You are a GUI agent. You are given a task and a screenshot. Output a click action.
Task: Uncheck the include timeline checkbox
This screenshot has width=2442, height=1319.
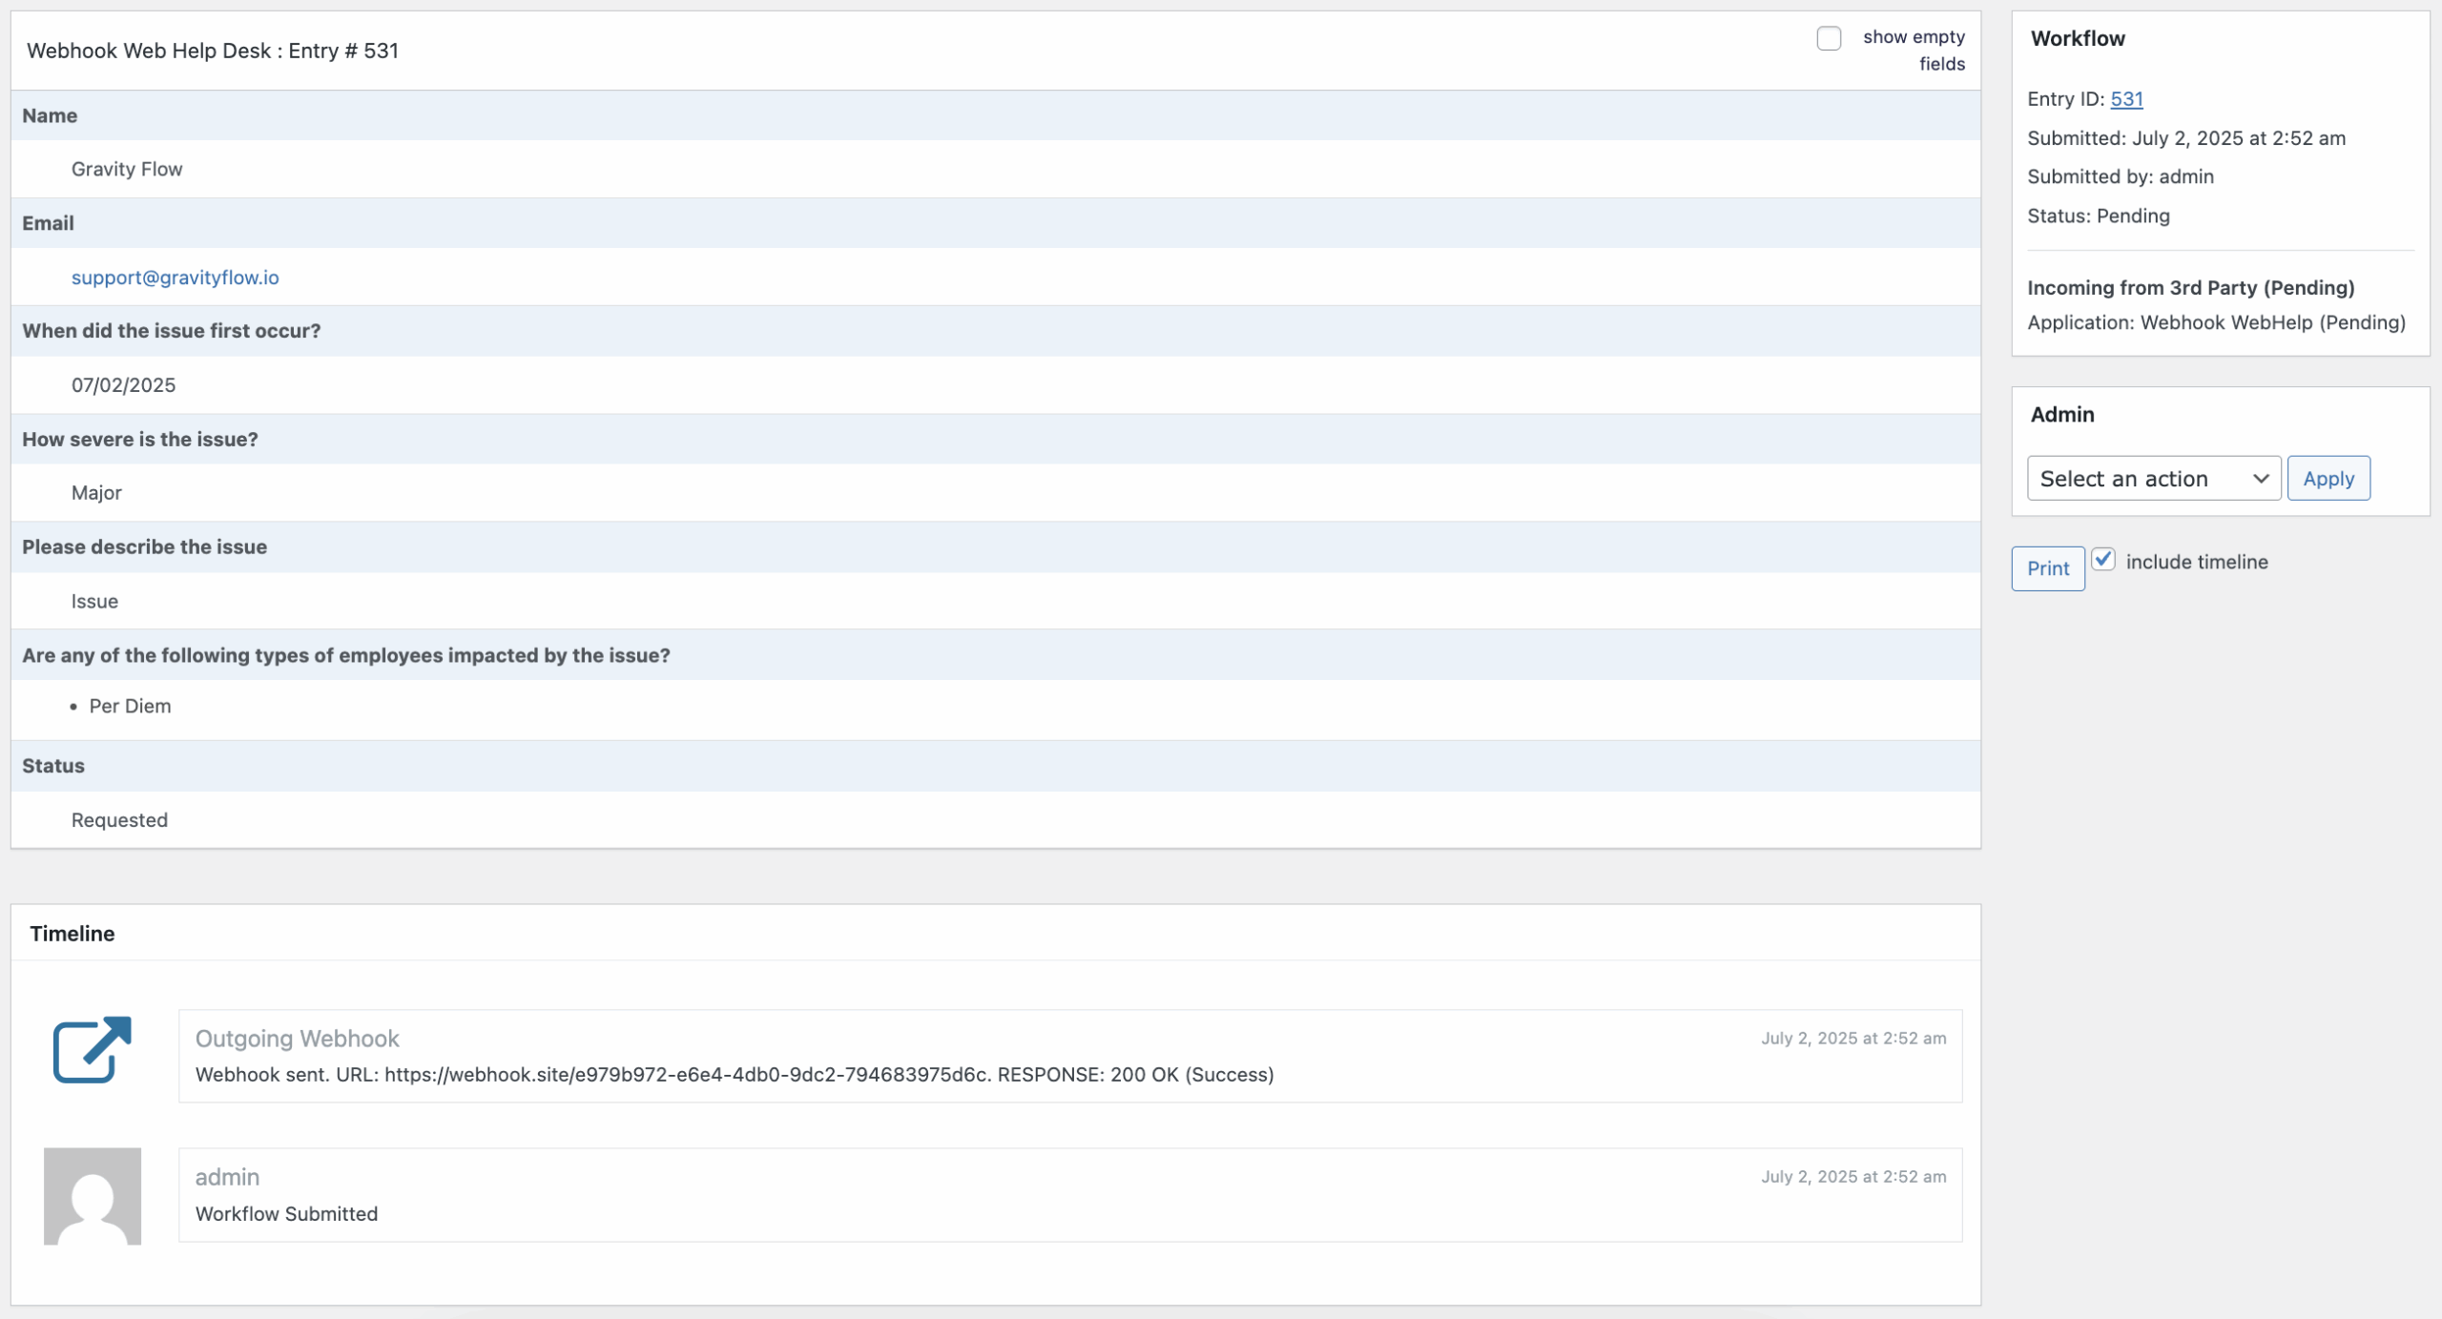[x=2103, y=560]
